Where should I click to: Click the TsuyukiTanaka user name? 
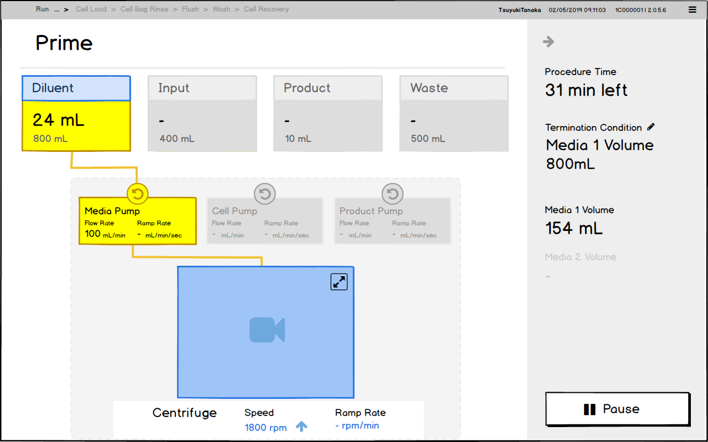click(519, 10)
